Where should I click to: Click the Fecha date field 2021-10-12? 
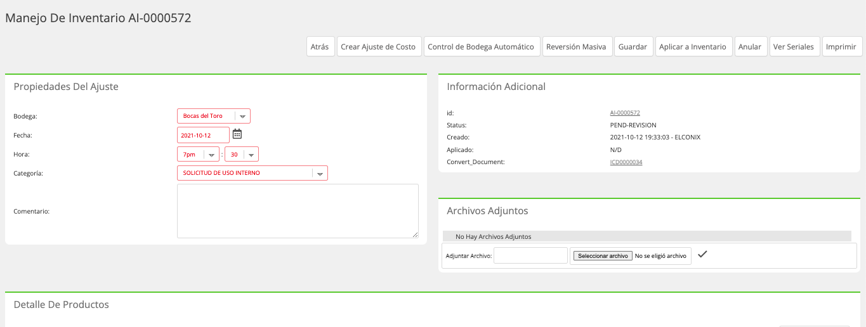pyautogui.click(x=203, y=135)
